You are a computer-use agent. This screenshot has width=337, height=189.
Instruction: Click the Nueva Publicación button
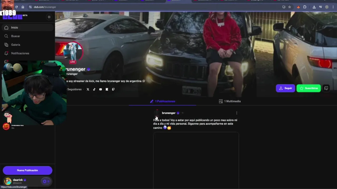click(27, 170)
